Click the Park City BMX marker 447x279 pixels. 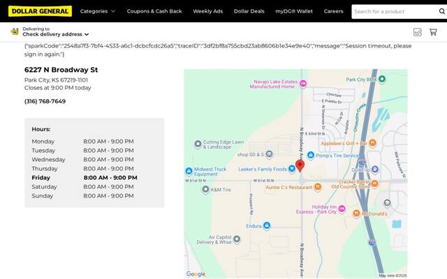tap(382, 79)
